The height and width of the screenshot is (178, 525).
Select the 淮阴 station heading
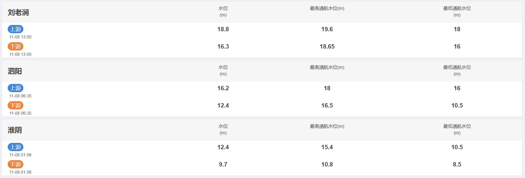[x=15, y=130]
